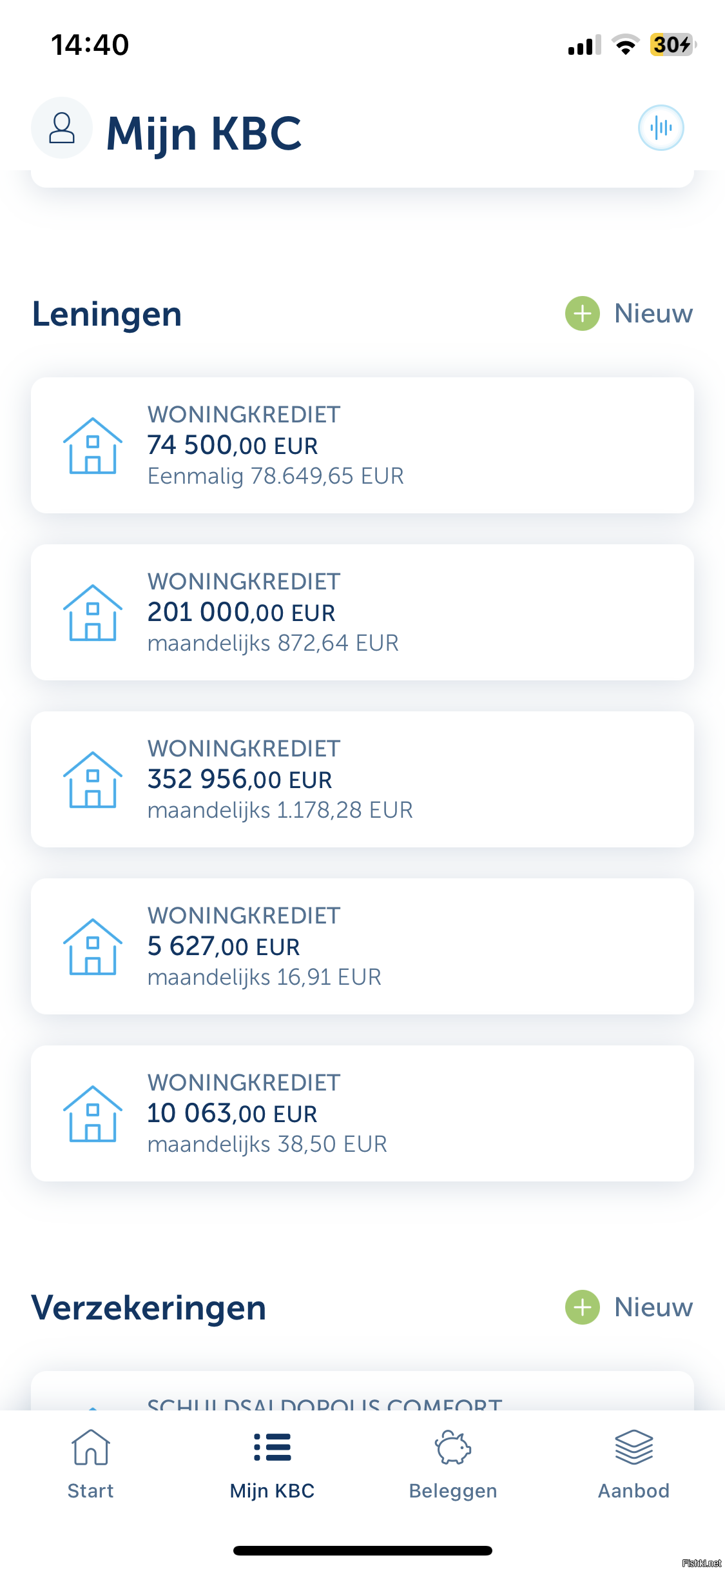Tap the Beleggen piggy bank icon

pos(453,1448)
